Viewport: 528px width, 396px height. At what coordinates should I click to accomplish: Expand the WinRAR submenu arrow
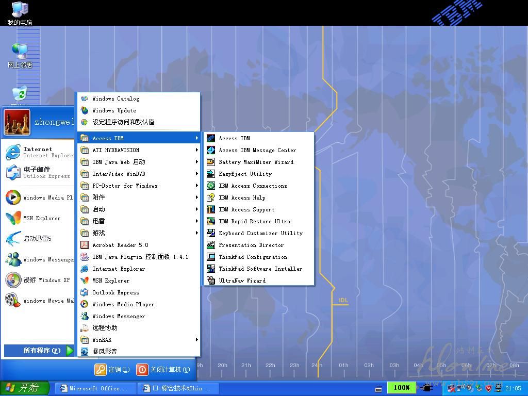(x=196, y=340)
